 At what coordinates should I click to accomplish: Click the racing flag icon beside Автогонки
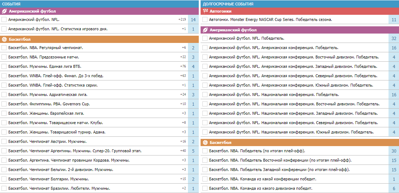(x=205, y=11)
